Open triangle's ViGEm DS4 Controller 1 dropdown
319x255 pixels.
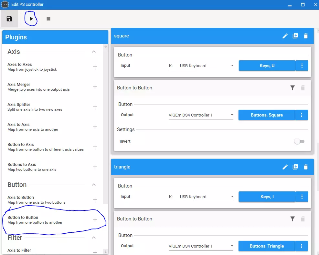[x=201, y=246]
